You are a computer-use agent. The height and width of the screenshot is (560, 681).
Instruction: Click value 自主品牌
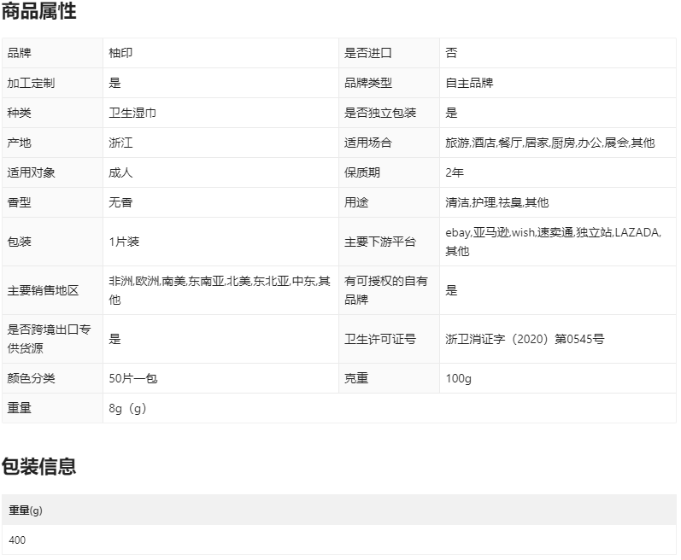pos(469,83)
